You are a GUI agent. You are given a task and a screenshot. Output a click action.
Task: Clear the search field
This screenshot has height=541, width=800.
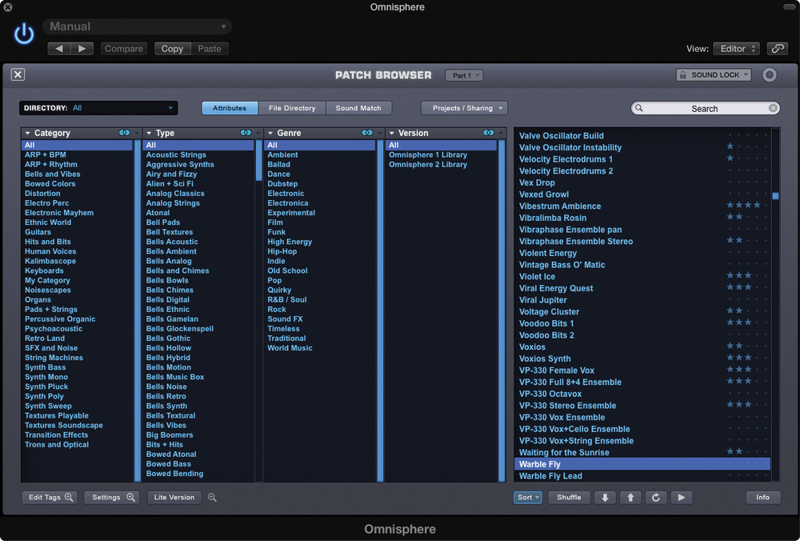coord(773,108)
